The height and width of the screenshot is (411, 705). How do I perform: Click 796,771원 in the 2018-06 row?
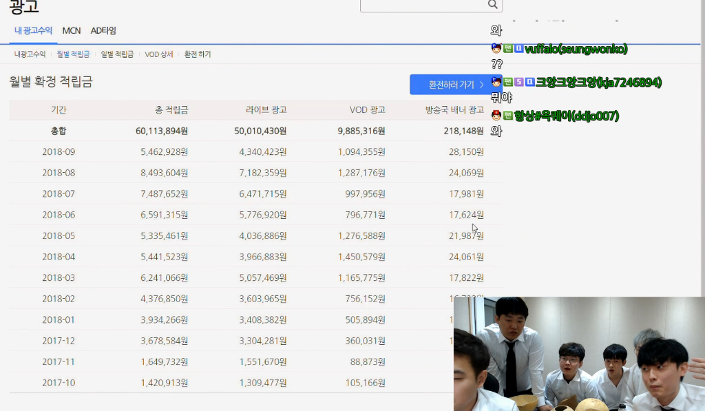pos(365,215)
